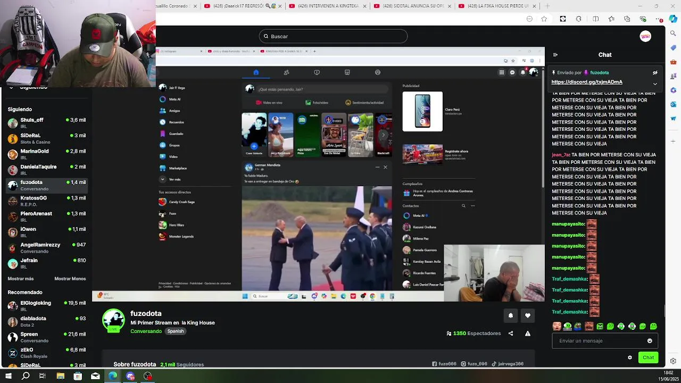Open chat settings gear

tap(630, 357)
